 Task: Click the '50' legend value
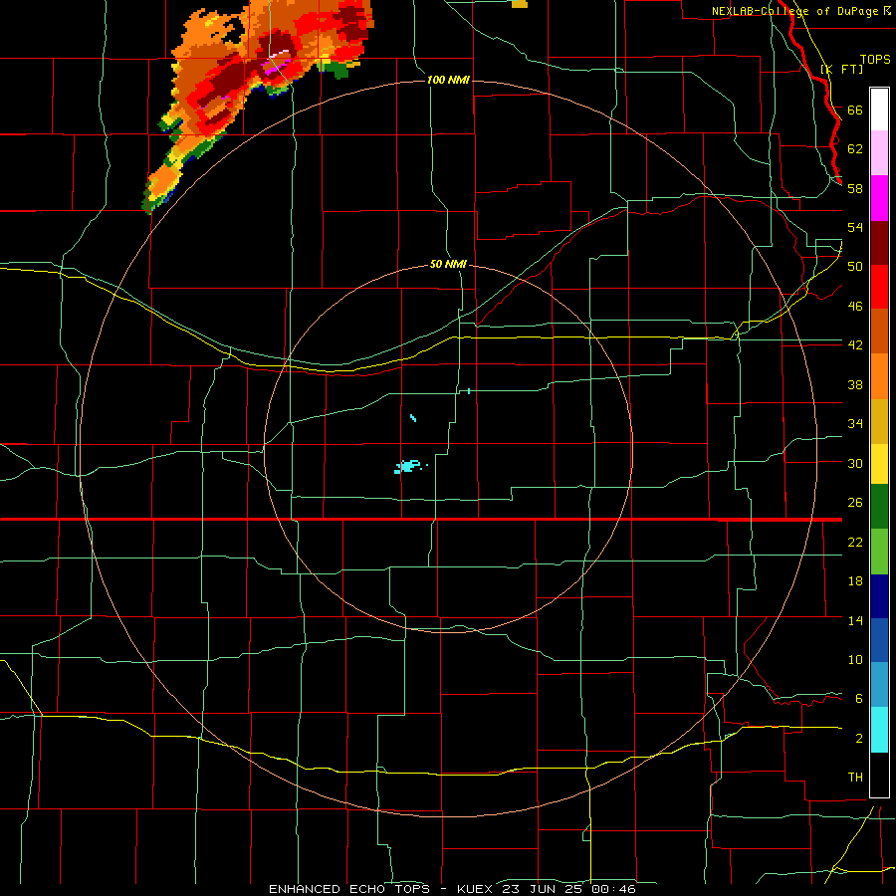[x=855, y=267]
